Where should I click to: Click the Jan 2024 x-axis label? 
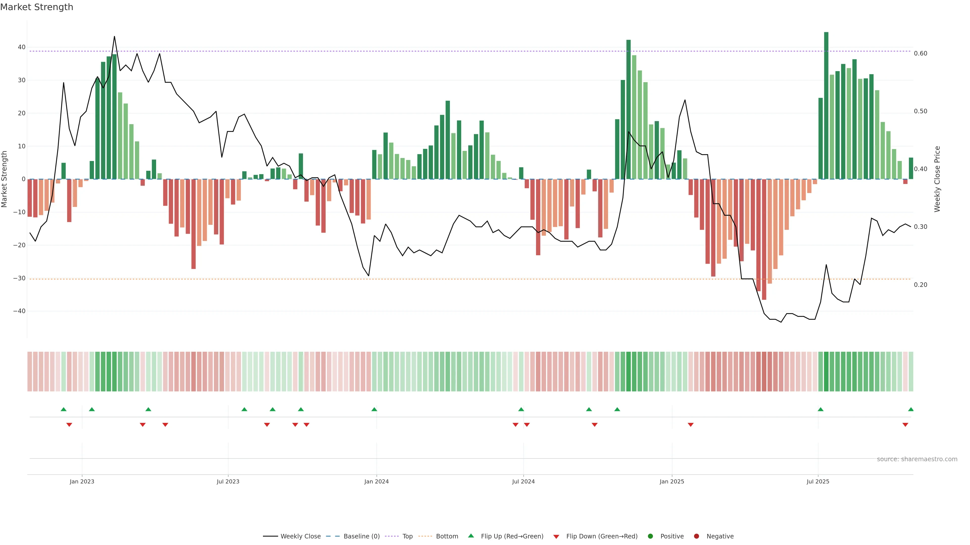[376, 481]
